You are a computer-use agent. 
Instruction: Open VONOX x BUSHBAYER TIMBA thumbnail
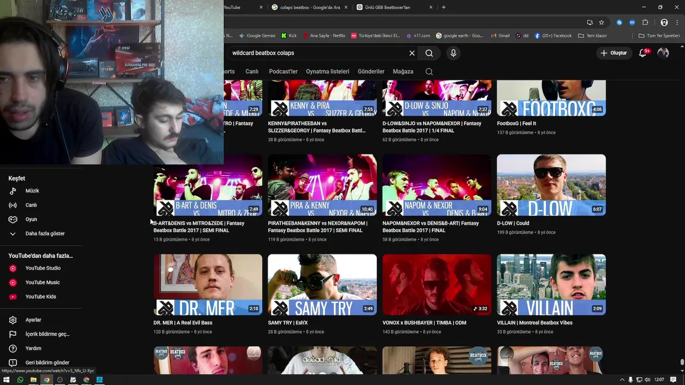437,284
